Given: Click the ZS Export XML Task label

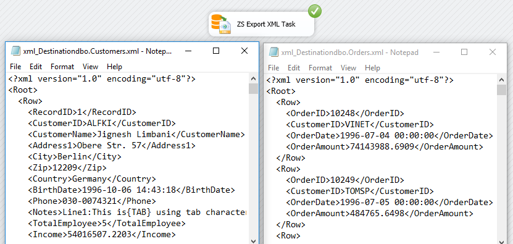Looking at the screenshot, I should click(266, 24).
